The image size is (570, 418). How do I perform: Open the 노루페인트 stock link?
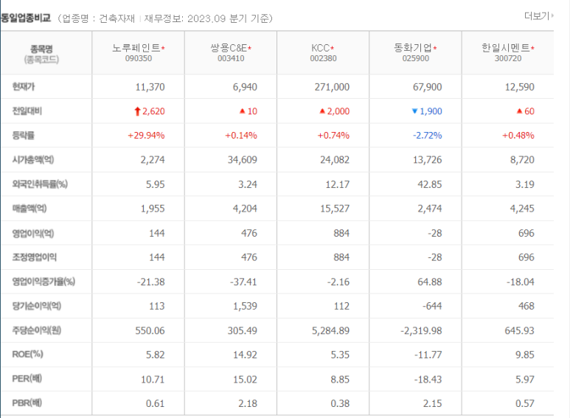[136, 48]
